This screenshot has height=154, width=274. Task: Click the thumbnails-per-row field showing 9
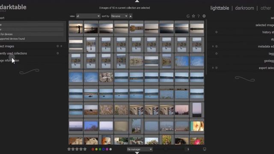(x=188, y=149)
